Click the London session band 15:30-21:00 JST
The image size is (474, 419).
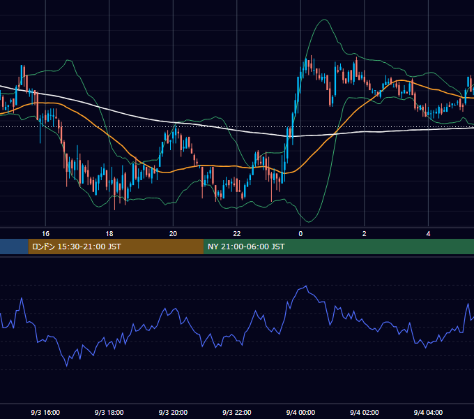click(116, 247)
